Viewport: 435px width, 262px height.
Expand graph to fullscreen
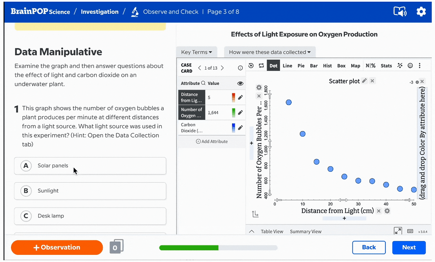click(398, 231)
